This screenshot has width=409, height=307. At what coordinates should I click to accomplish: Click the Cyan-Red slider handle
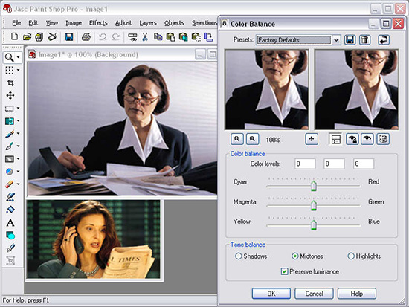pyautogui.click(x=314, y=186)
